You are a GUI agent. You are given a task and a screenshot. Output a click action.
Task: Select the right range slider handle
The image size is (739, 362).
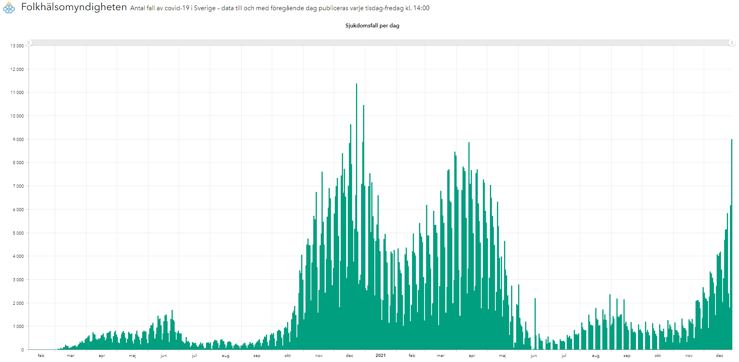tap(731, 43)
